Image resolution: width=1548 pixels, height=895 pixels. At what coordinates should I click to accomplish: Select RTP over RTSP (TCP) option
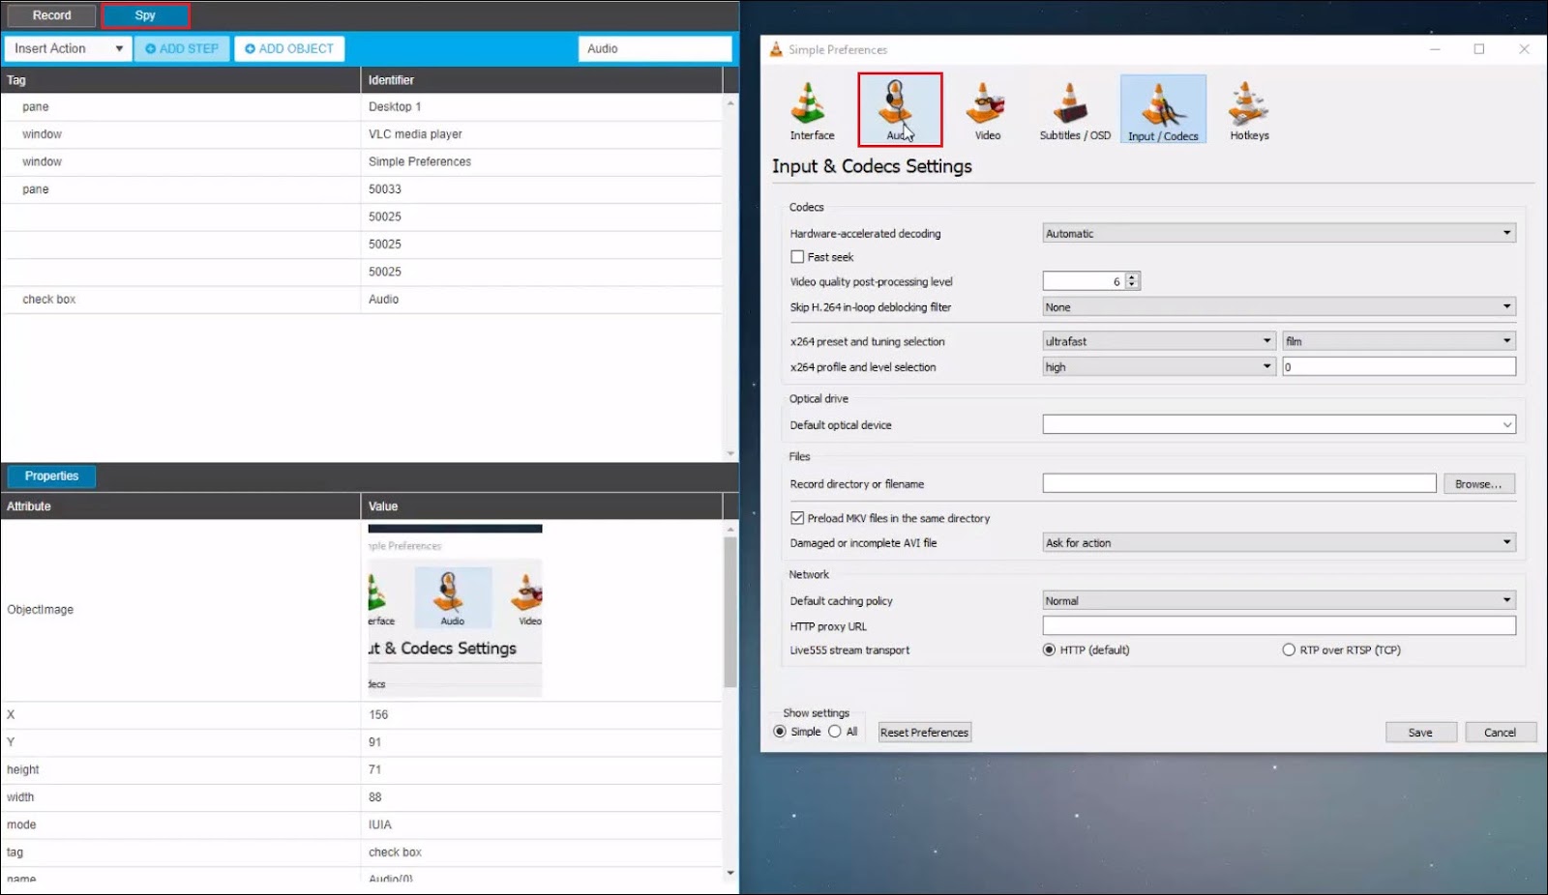pos(1289,650)
